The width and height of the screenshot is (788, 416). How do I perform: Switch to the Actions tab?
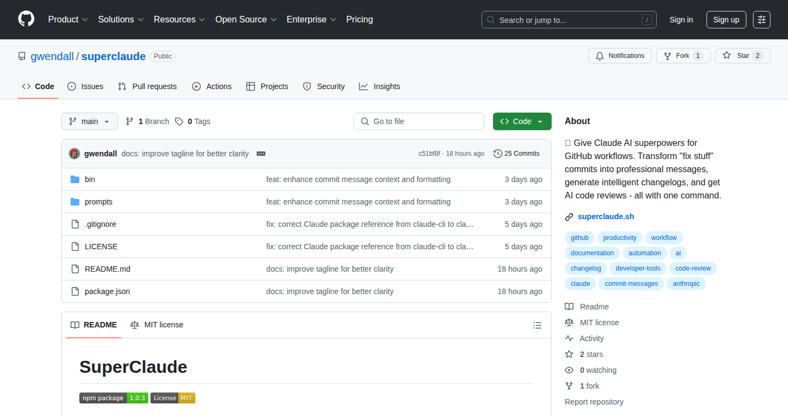(212, 86)
